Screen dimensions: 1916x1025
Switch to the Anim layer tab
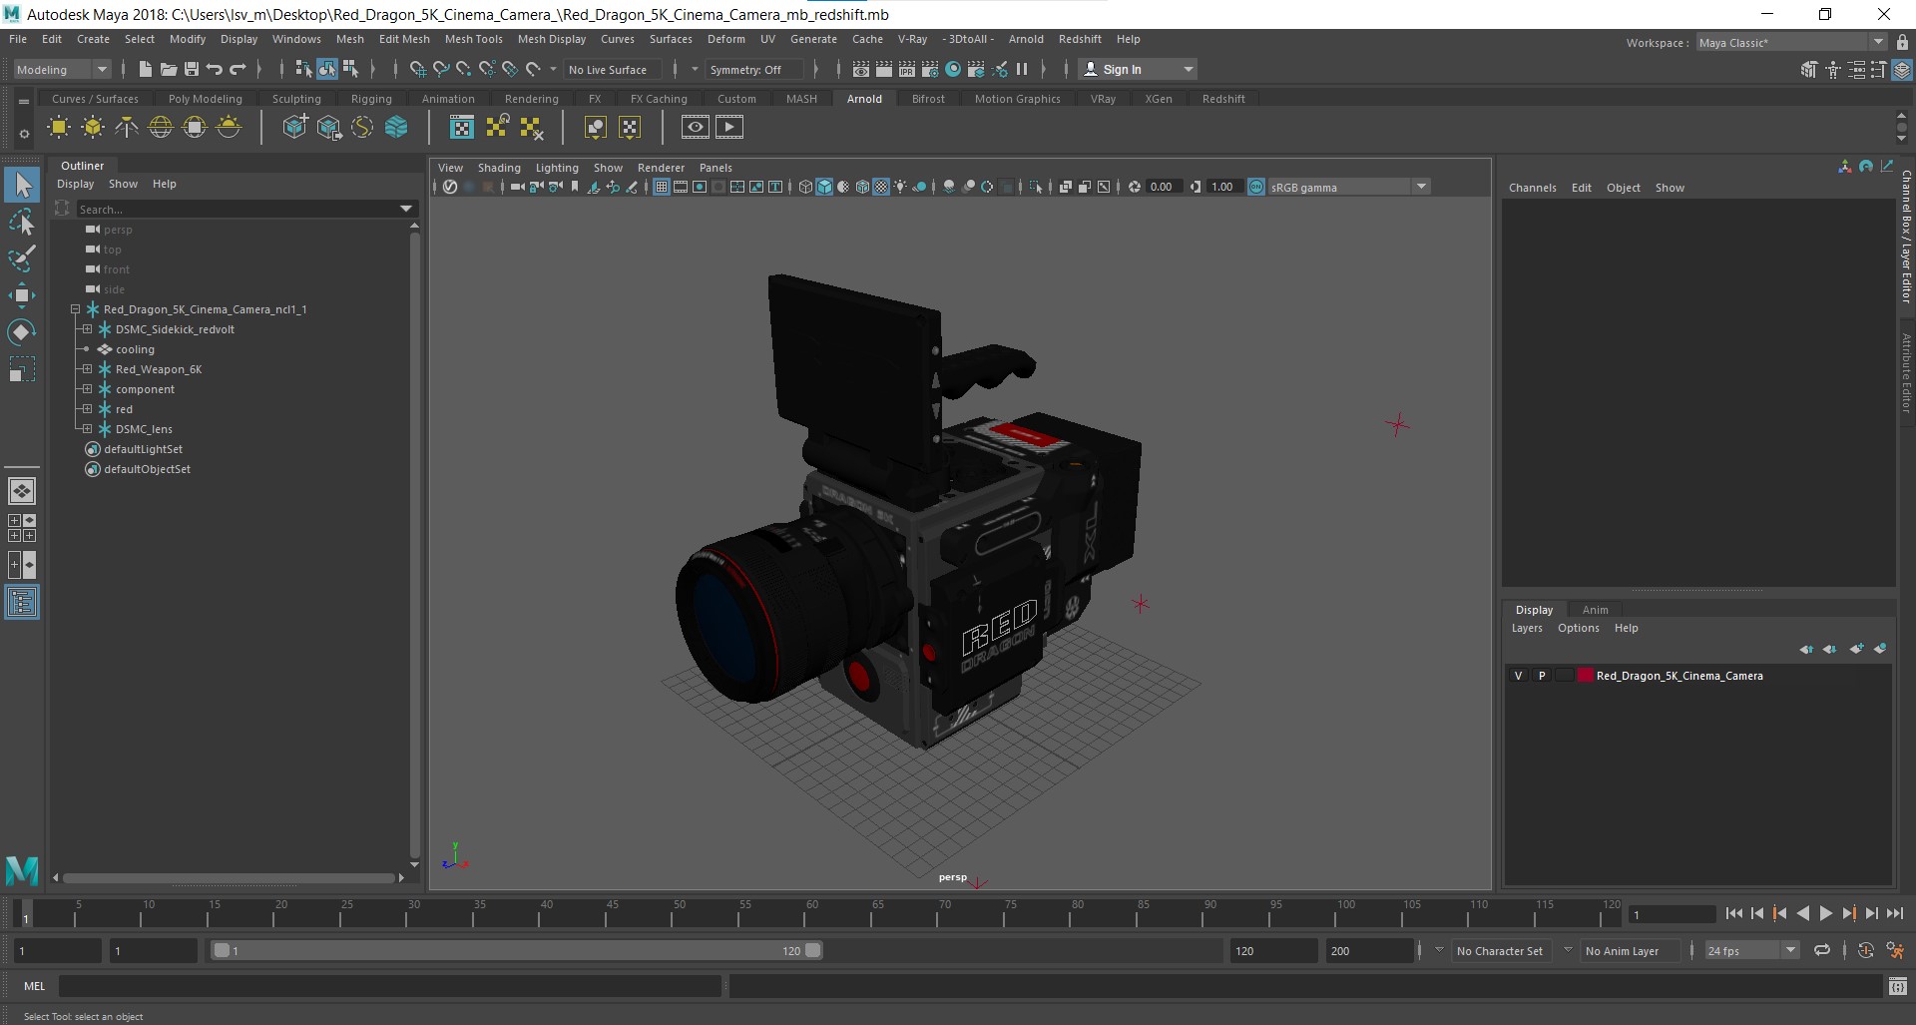[1595, 610]
